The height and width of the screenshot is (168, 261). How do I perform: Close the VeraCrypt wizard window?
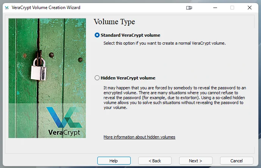(250, 8)
